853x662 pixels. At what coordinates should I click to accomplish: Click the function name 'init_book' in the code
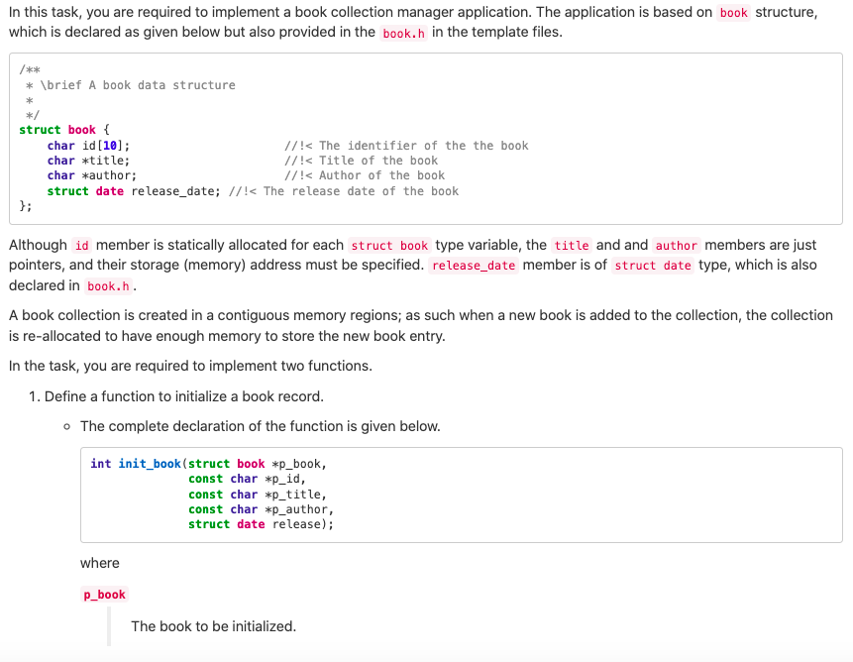coord(150,464)
